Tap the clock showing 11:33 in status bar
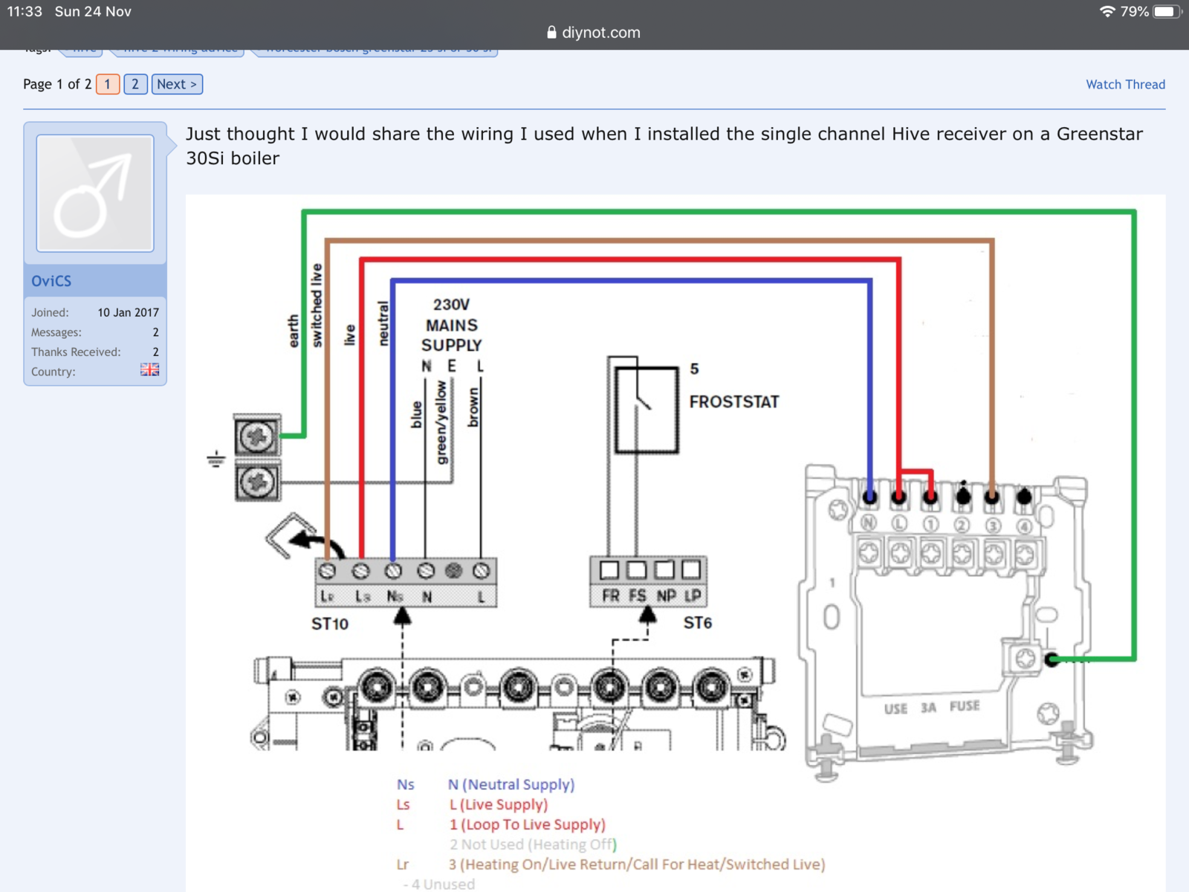The image size is (1189, 892). pyautogui.click(x=25, y=11)
